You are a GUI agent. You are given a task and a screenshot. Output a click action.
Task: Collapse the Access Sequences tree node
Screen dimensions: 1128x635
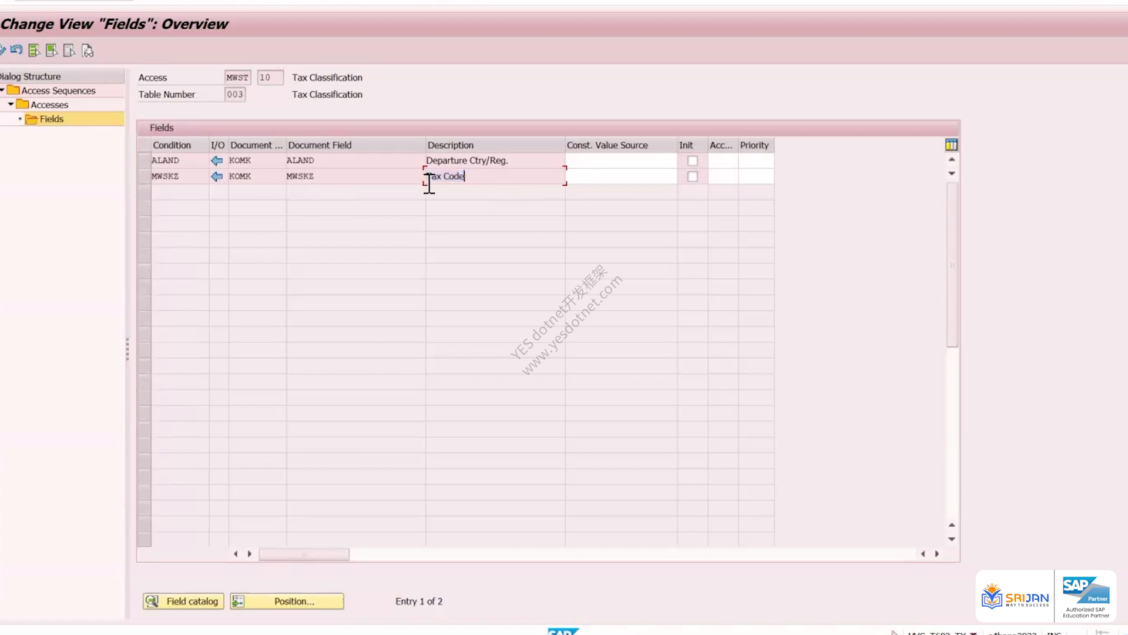(2, 90)
